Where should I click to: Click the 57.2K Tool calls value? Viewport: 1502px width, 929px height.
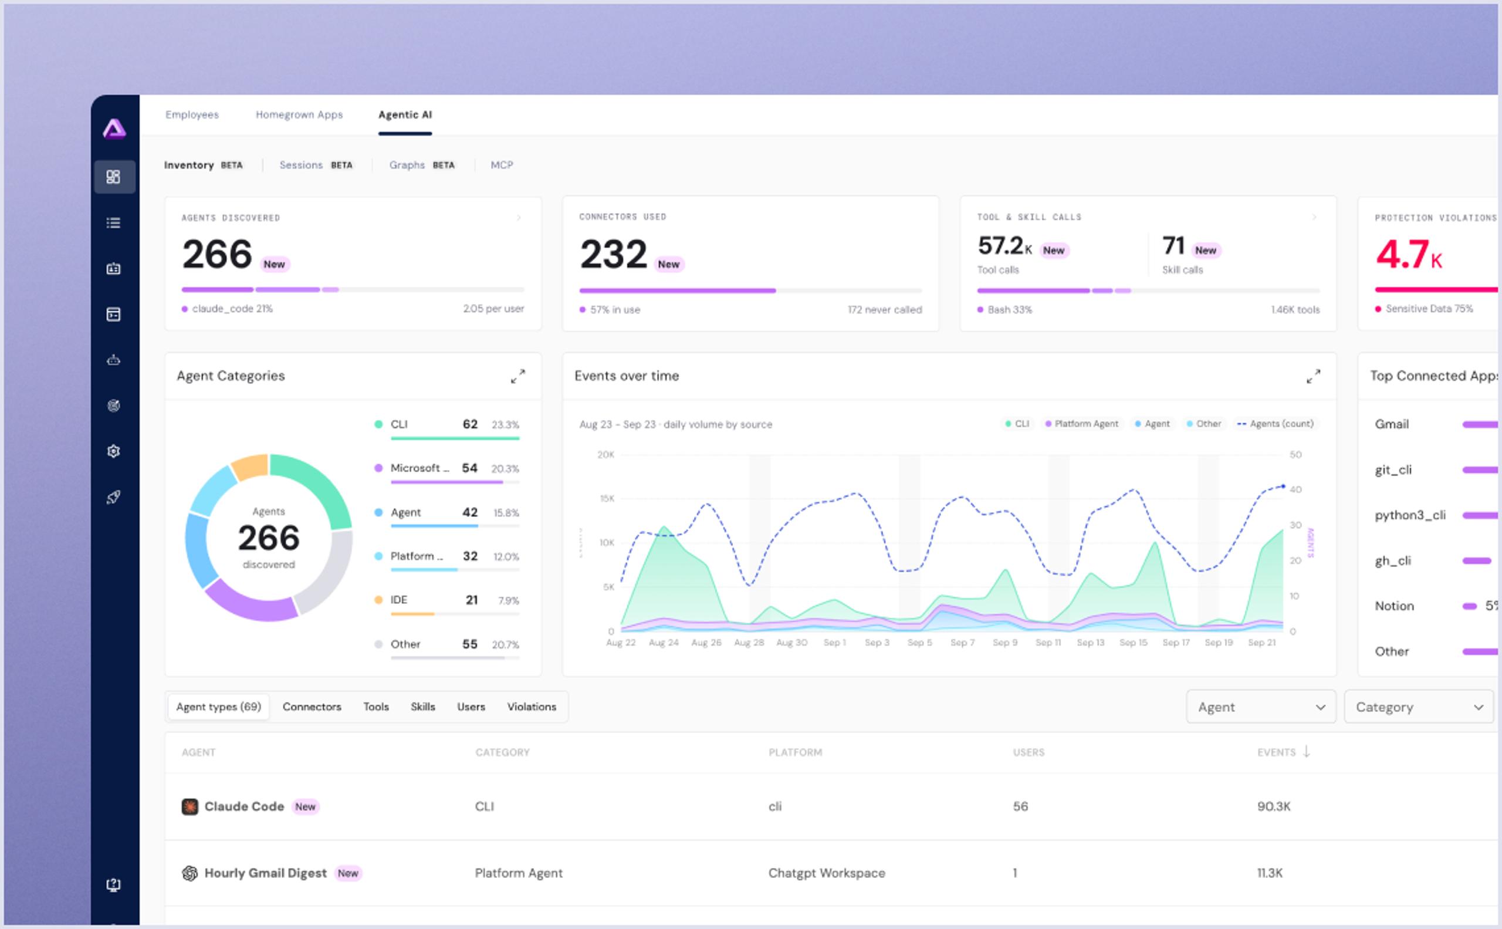(x=1005, y=246)
